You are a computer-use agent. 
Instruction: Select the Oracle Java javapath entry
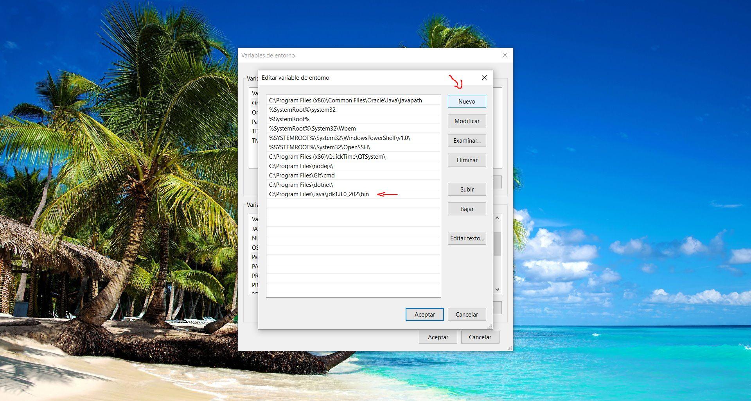click(353, 100)
